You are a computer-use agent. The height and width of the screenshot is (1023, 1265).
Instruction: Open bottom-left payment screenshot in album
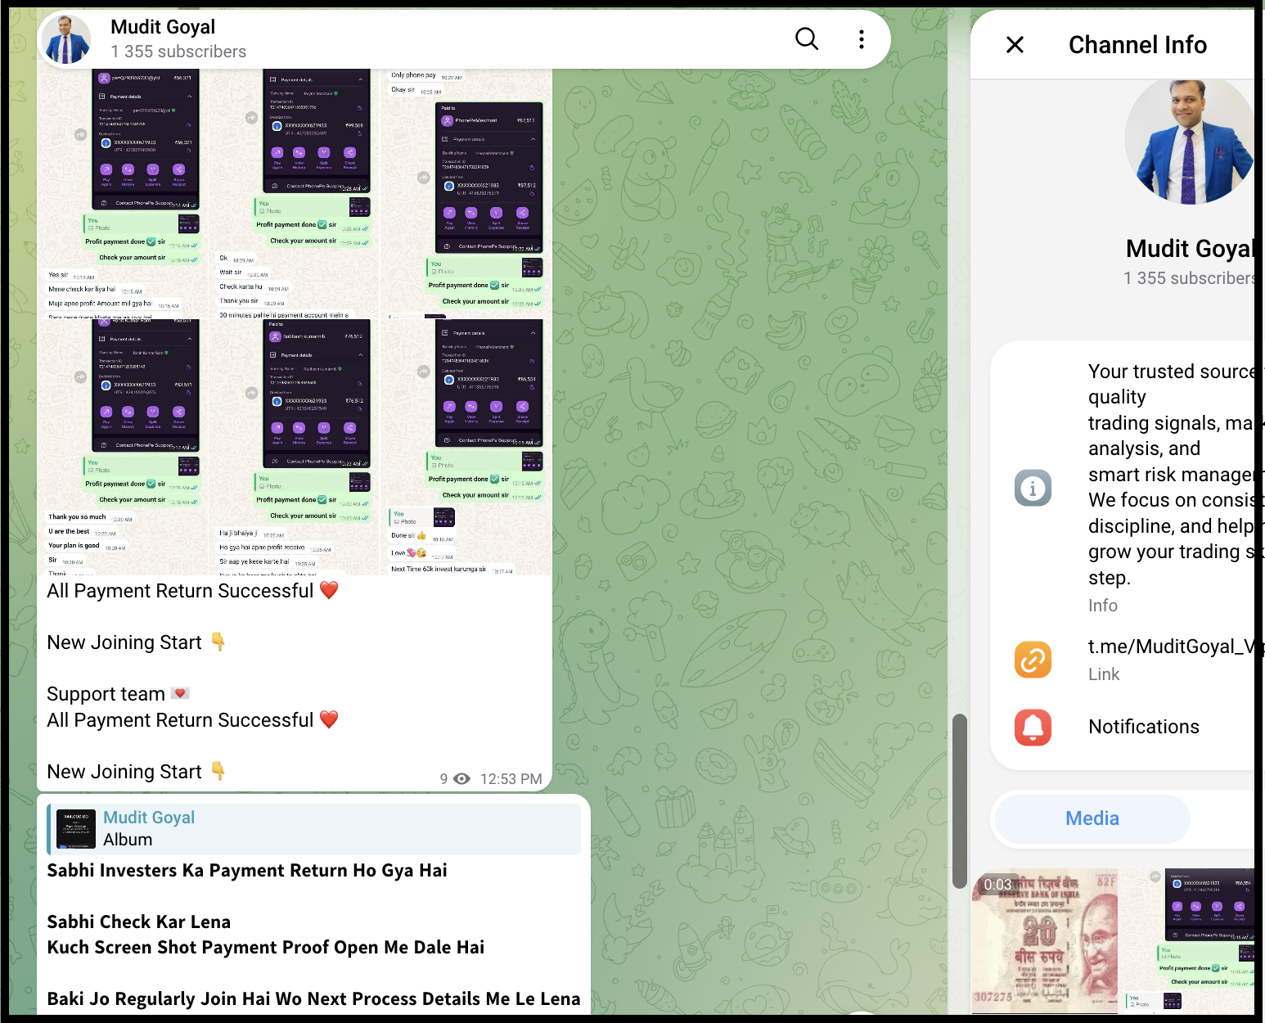click(x=123, y=447)
